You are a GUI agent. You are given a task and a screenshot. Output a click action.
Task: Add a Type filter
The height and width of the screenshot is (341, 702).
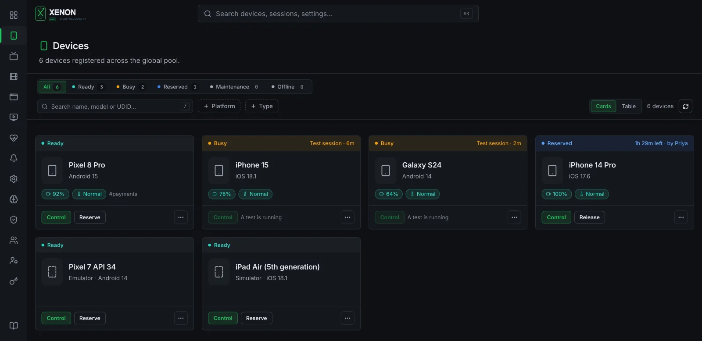coord(262,107)
